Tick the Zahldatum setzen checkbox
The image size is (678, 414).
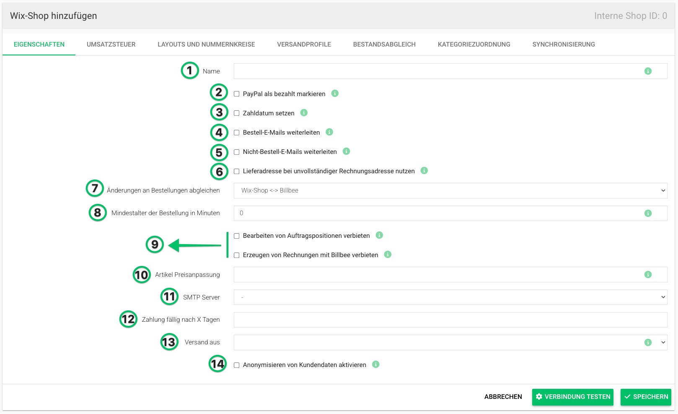point(237,113)
